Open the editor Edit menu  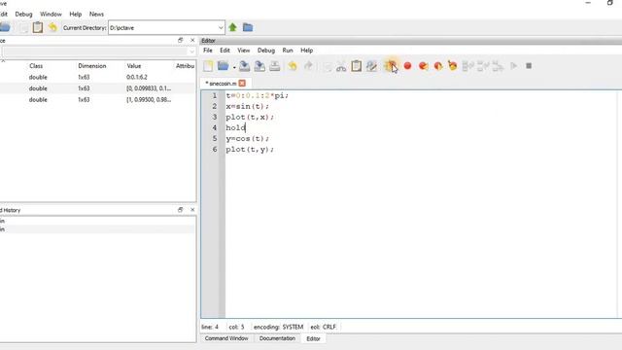point(225,51)
